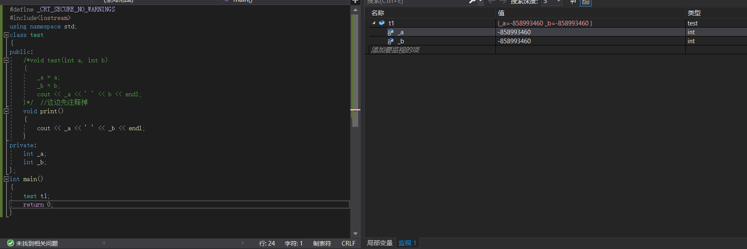The height and width of the screenshot is (249, 747).
Task: Click the green checkmark no-issues icon
Action: tap(11, 243)
